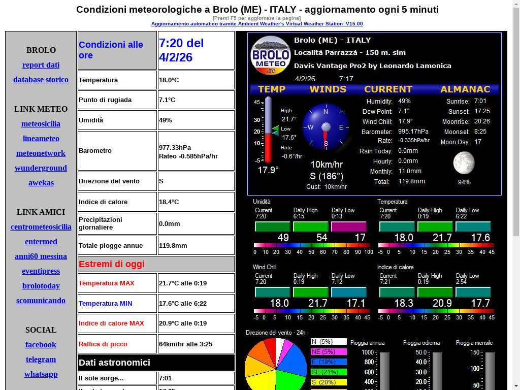Click the scrollbar down arrow
520x390 pixels.
(x=516, y=386)
